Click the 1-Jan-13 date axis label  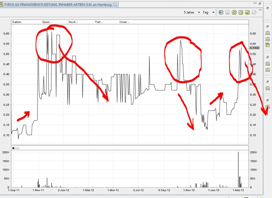[214, 190]
